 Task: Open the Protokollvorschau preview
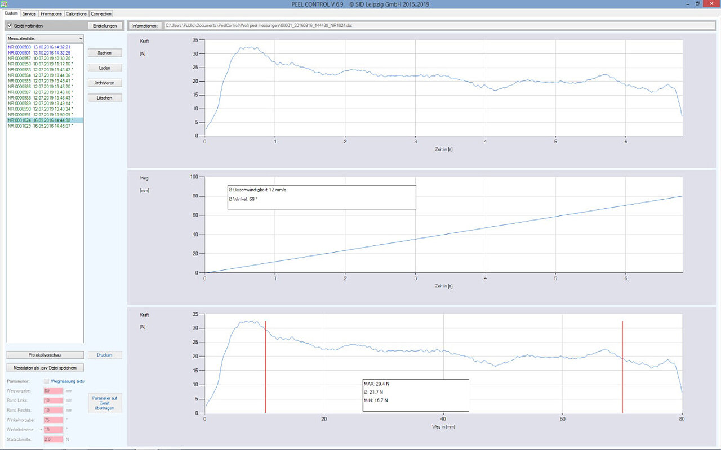[45, 355]
